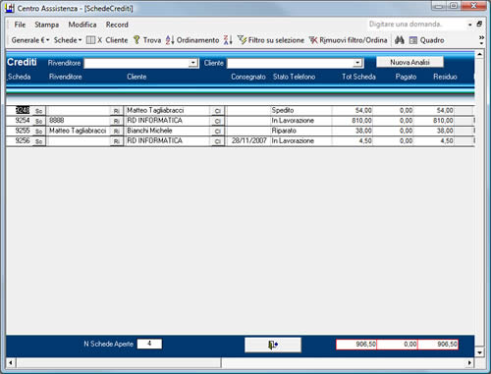Click Rimuovi filtro/Ordina icon

[313, 40]
